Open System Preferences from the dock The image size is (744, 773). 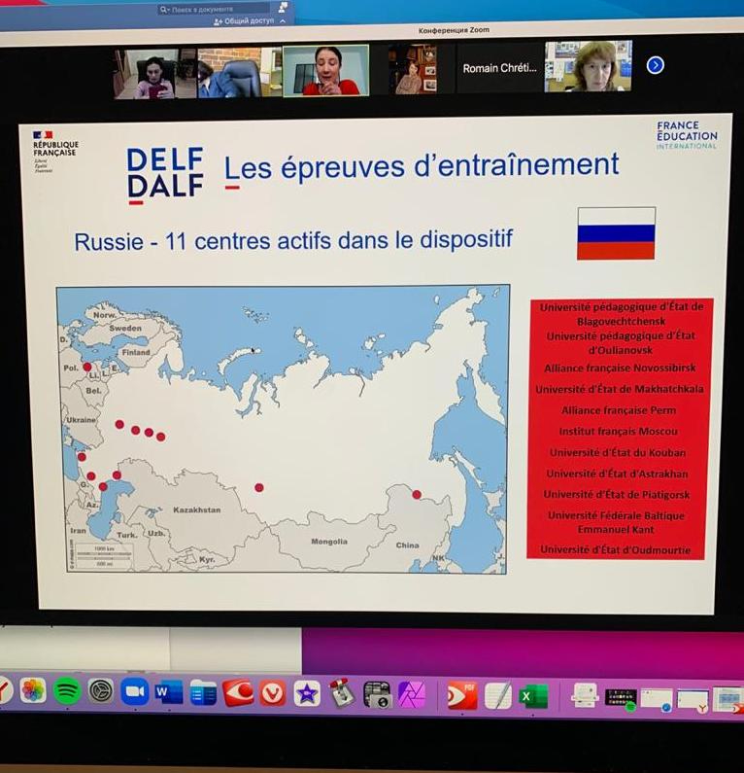[101, 690]
